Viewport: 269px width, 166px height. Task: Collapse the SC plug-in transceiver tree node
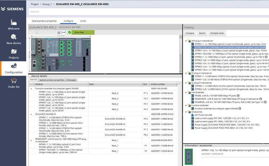tap(186, 83)
